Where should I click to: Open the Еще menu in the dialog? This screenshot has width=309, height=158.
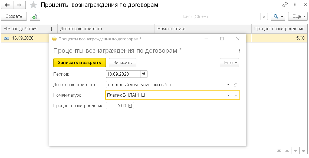(x=229, y=63)
